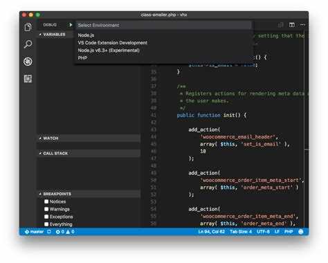This screenshot has height=263, width=328.
Task: Show errors count in status bar
Action: pyautogui.click(x=60, y=231)
